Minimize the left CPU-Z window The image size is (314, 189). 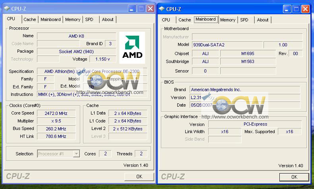point(132,9)
